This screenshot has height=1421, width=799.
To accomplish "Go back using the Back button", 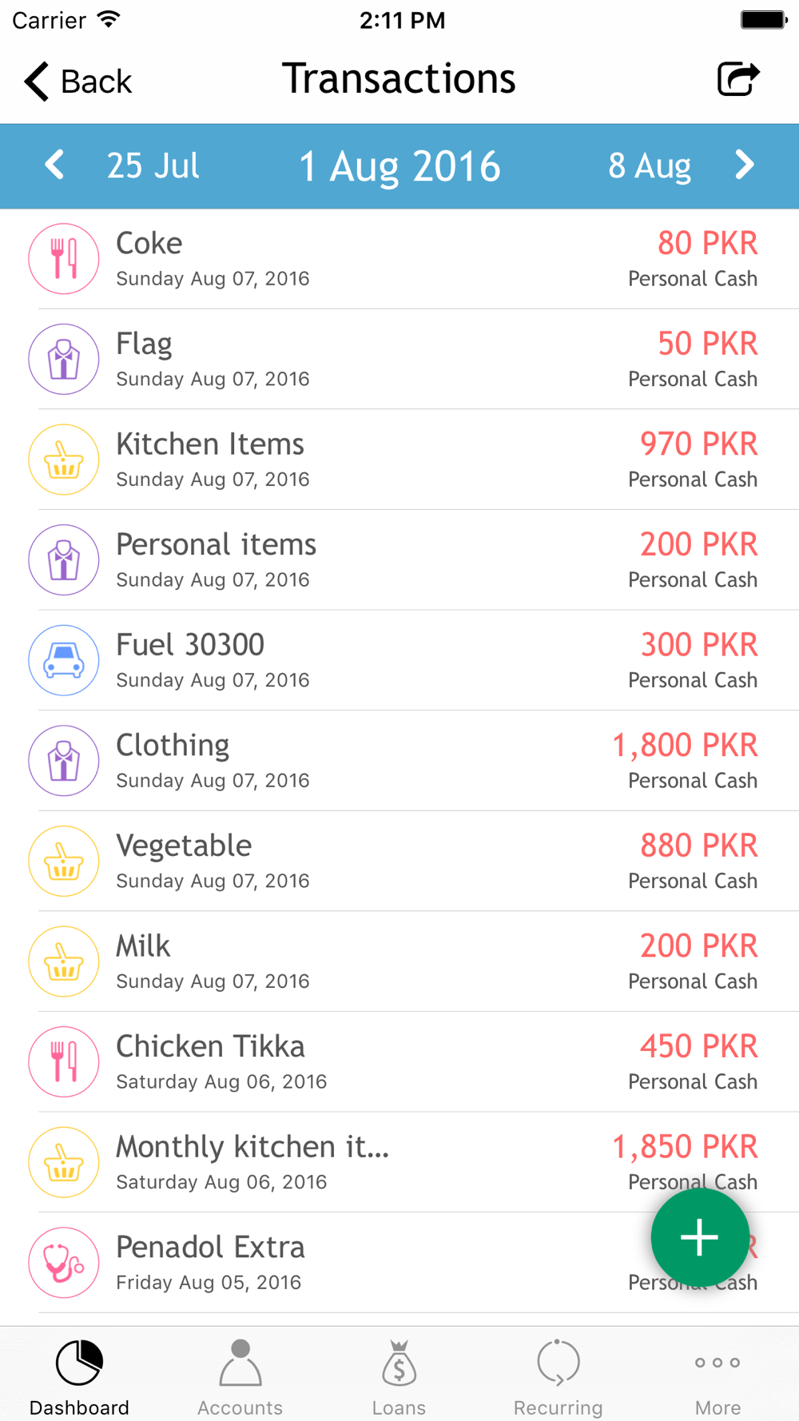I will pos(78,81).
